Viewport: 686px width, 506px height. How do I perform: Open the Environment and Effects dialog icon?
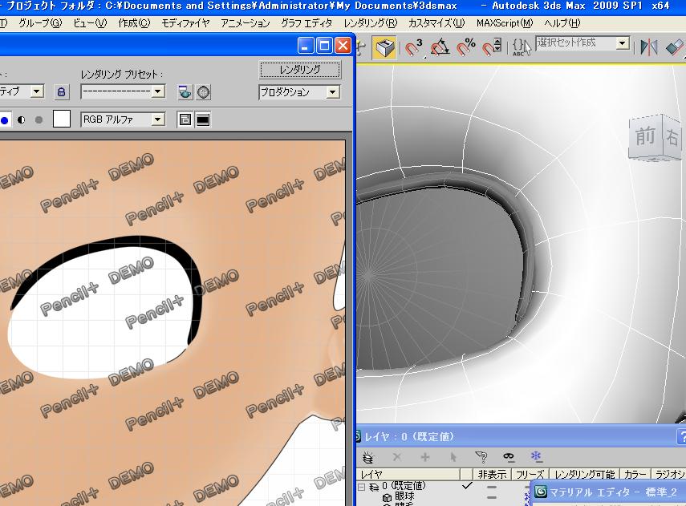[204, 92]
